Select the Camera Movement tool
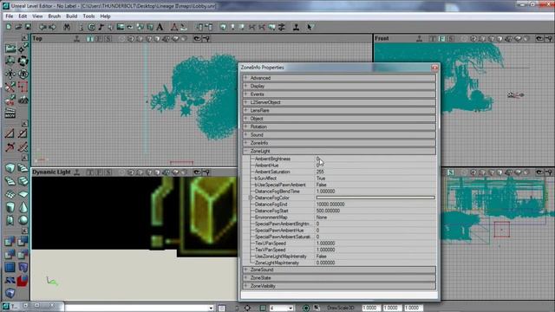555x312 pixels. [10, 49]
